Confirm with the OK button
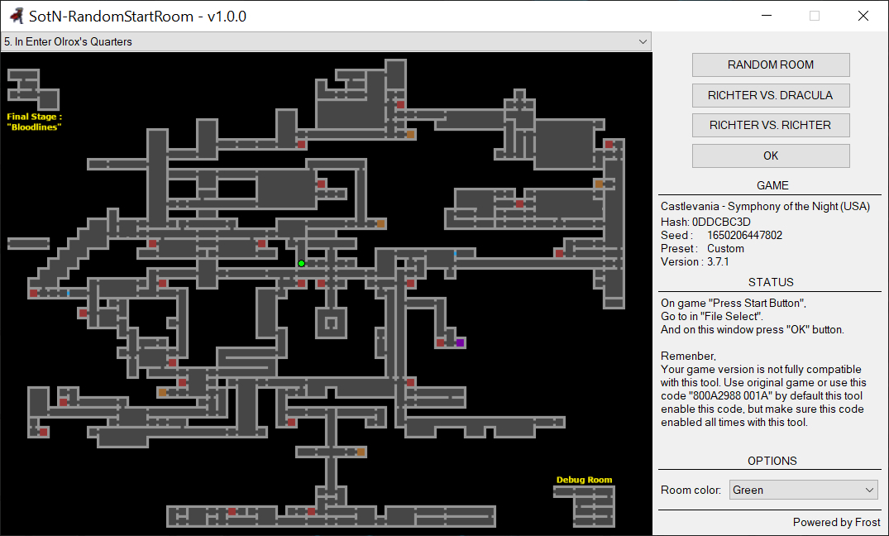Screen dimensions: 889x536 (771, 156)
